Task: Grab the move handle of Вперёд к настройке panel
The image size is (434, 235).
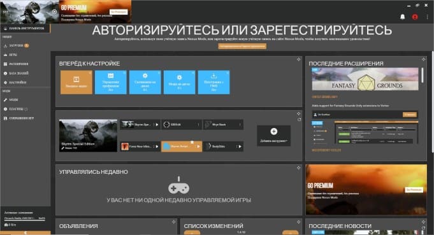Action: [x=299, y=59]
